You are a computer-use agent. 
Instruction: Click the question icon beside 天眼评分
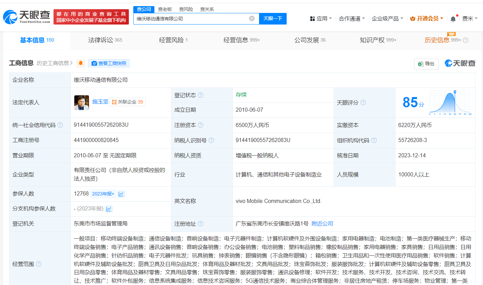[x=363, y=102]
